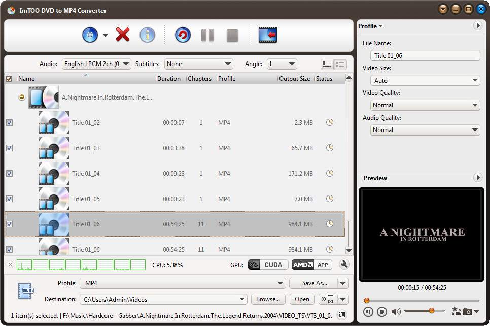The width and height of the screenshot is (490, 326).
Task: Click the filmstrip clip icon with red arrow
Action: (x=268, y=35)
